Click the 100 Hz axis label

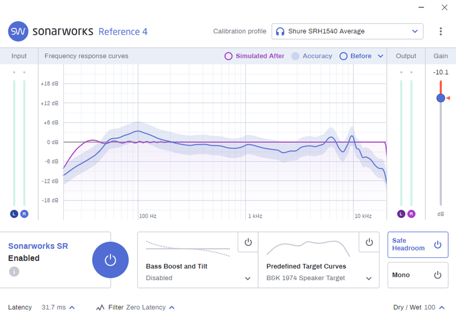pos(148,216)
